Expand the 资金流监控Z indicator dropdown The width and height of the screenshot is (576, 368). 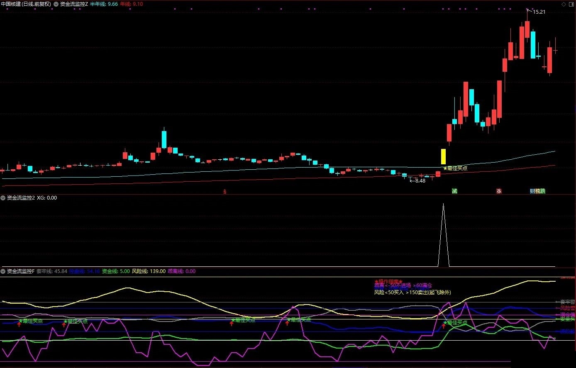pyautogui.click(x=56, y=4)
